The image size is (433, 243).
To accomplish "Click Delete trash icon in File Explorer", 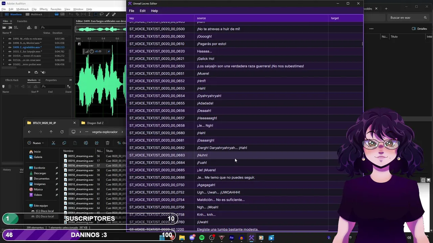I will pyautogui.click(x=108, y=143).
